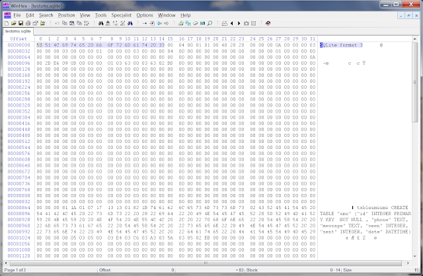Open the View menu
This screenshot has width=423, height=276.
pyautogui.click(x=85, y=15)
